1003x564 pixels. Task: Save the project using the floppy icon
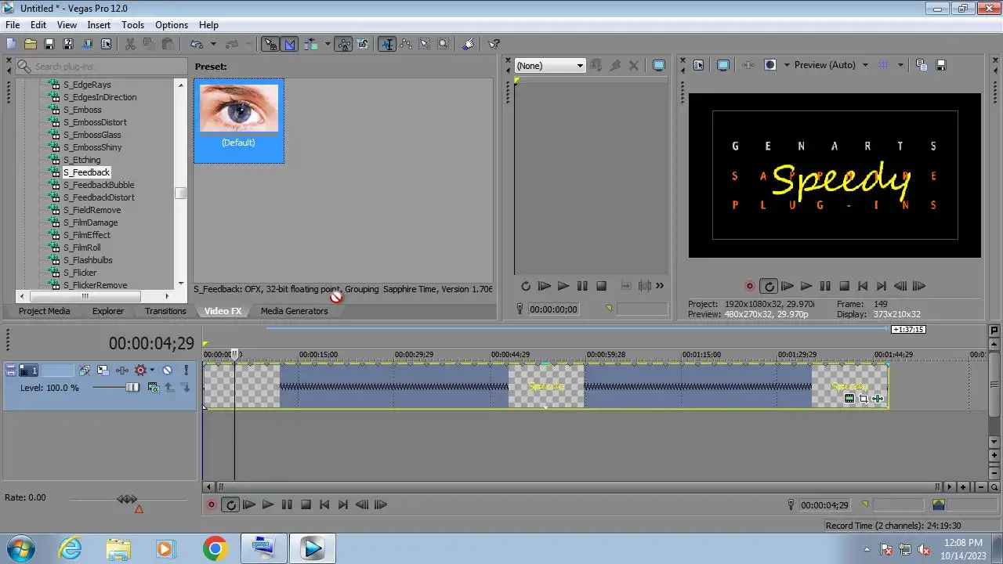pyautogui.click(x=49, y=45)
